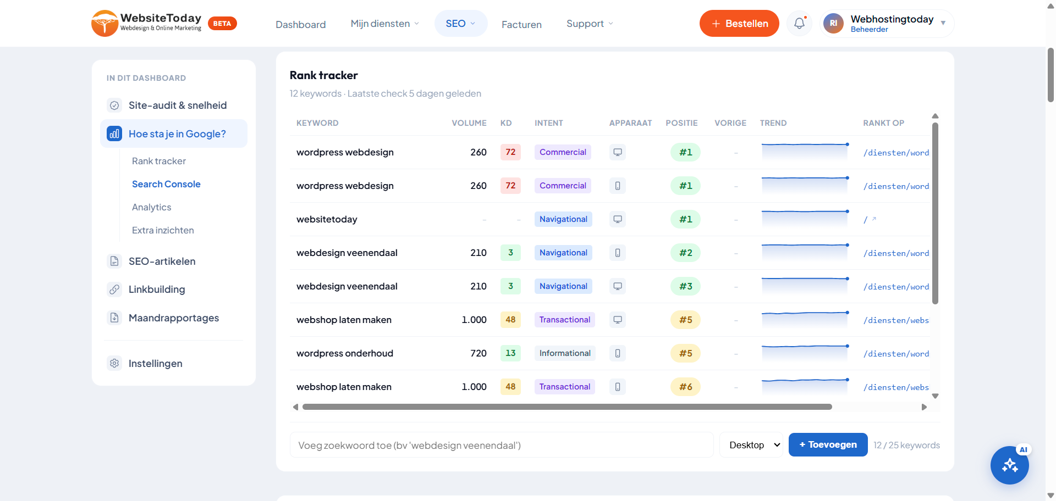
Task: Click Transactional tag in webshop laten maken #5 row
Action: tap(565, 320)
